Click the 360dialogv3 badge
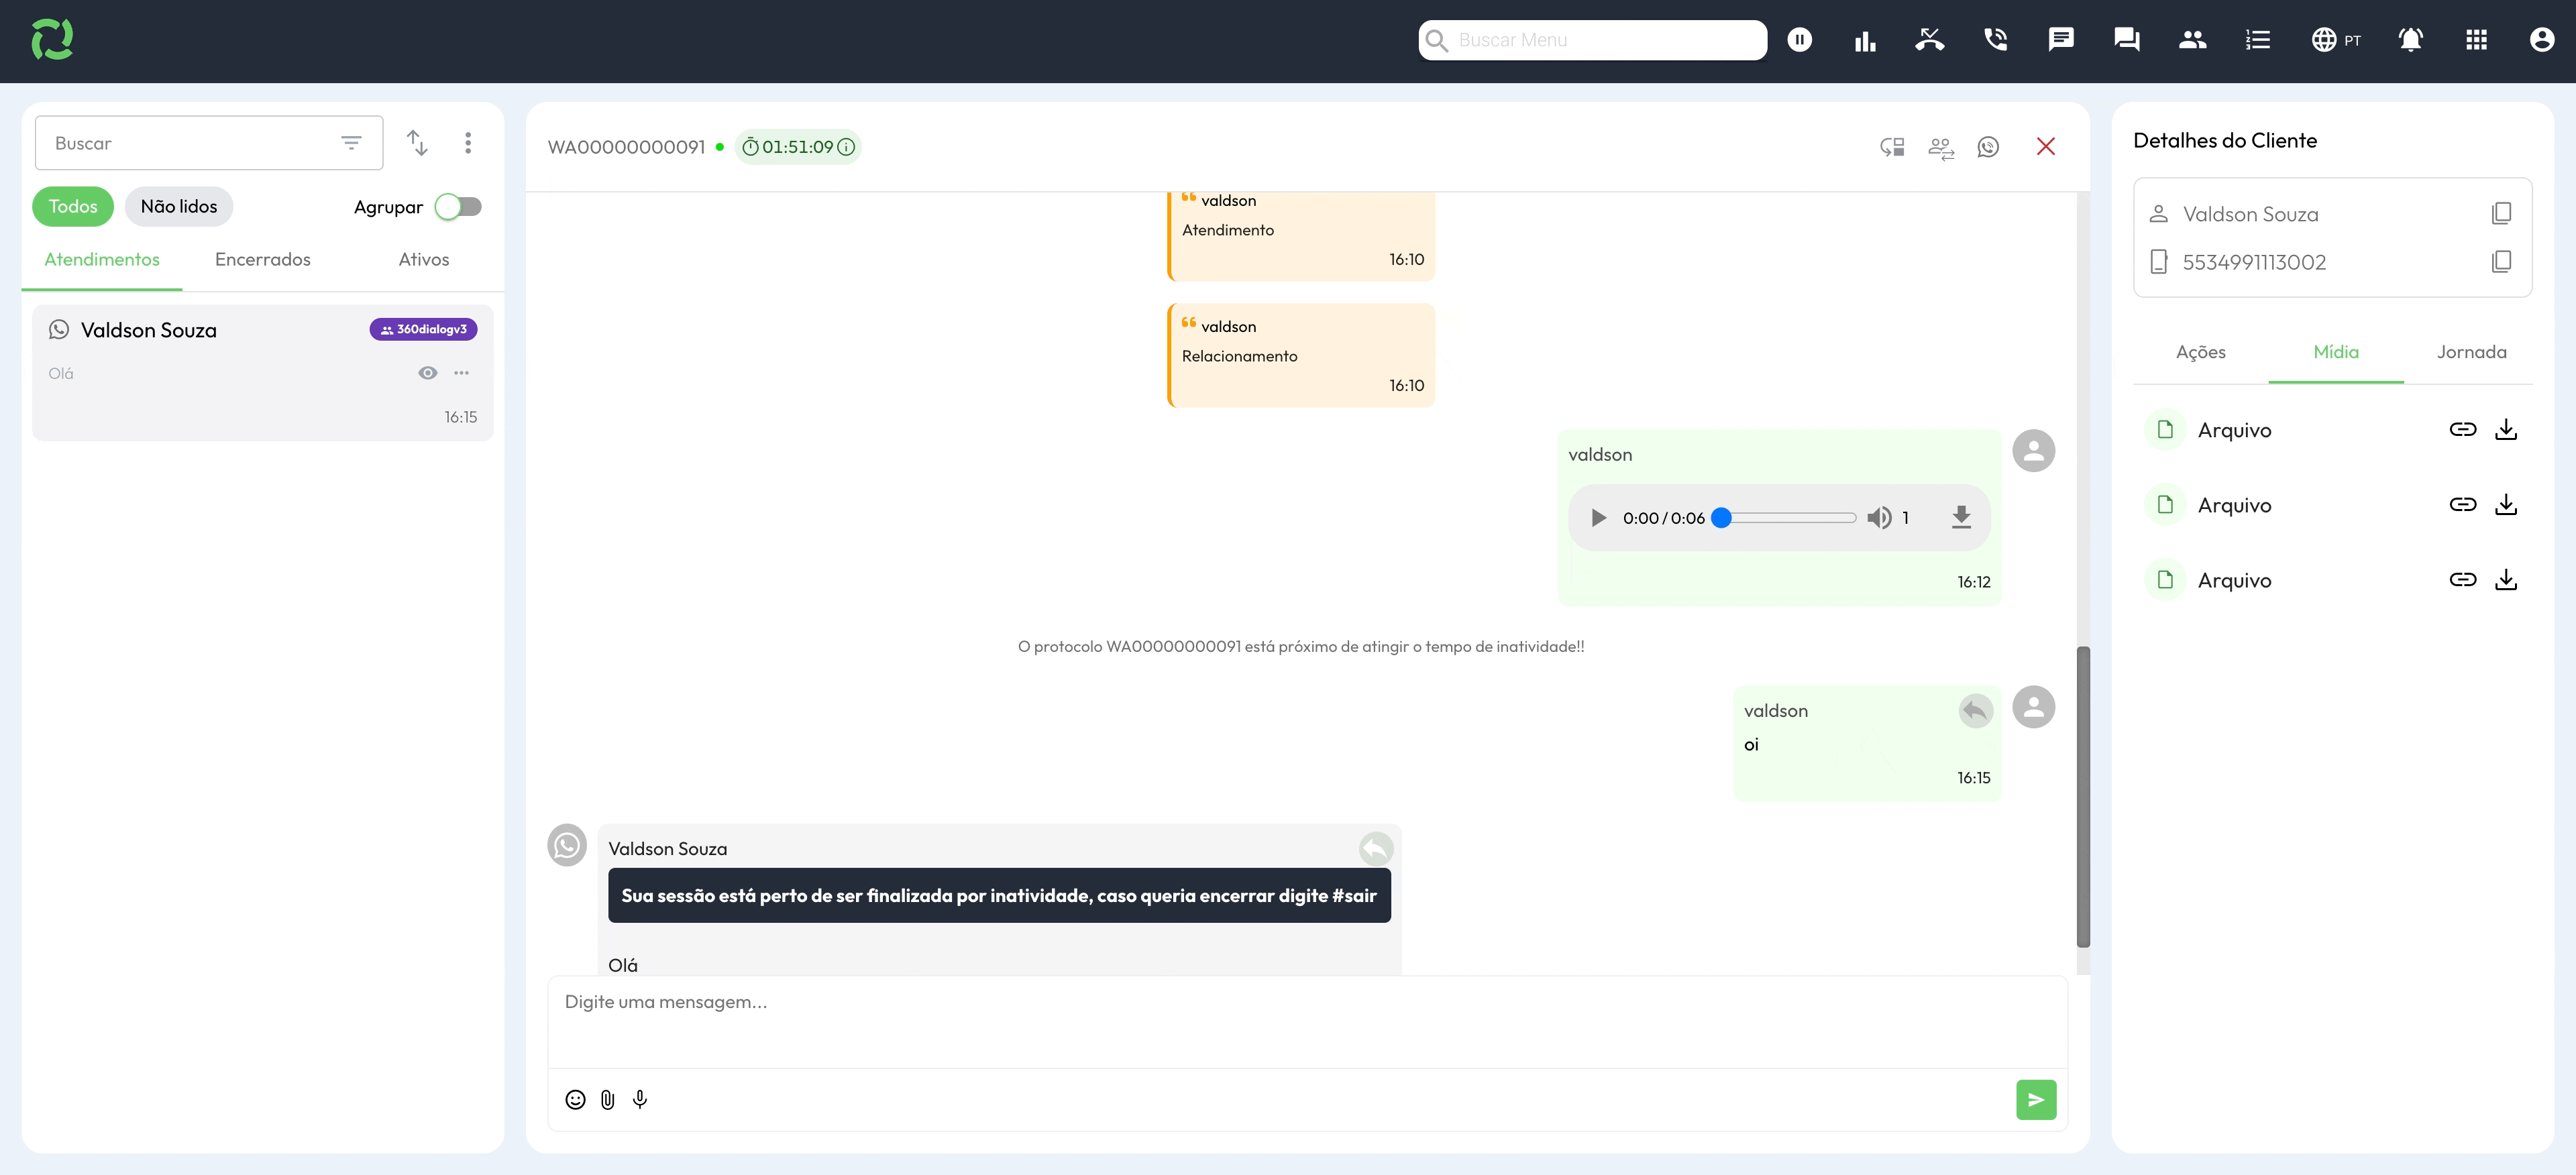The image size is (2576, 1175). (x=423, y=330)
